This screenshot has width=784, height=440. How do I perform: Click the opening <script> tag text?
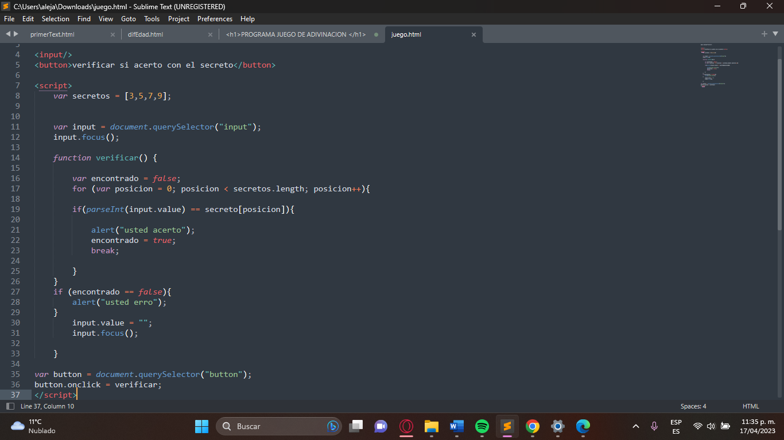(53, 85)
